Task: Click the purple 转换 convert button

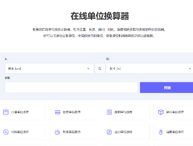Action: [167, 87]
